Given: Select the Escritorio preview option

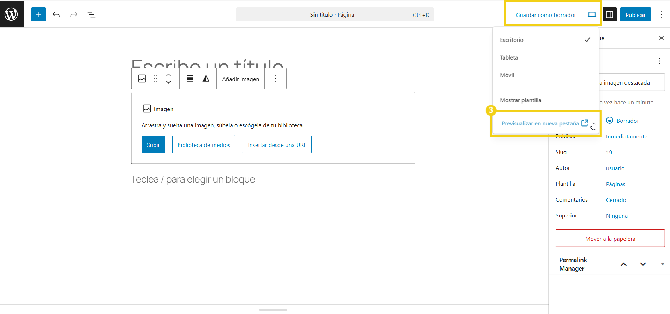Looking at the screenshot, I should pyautogui.click(x=512, y=40).
